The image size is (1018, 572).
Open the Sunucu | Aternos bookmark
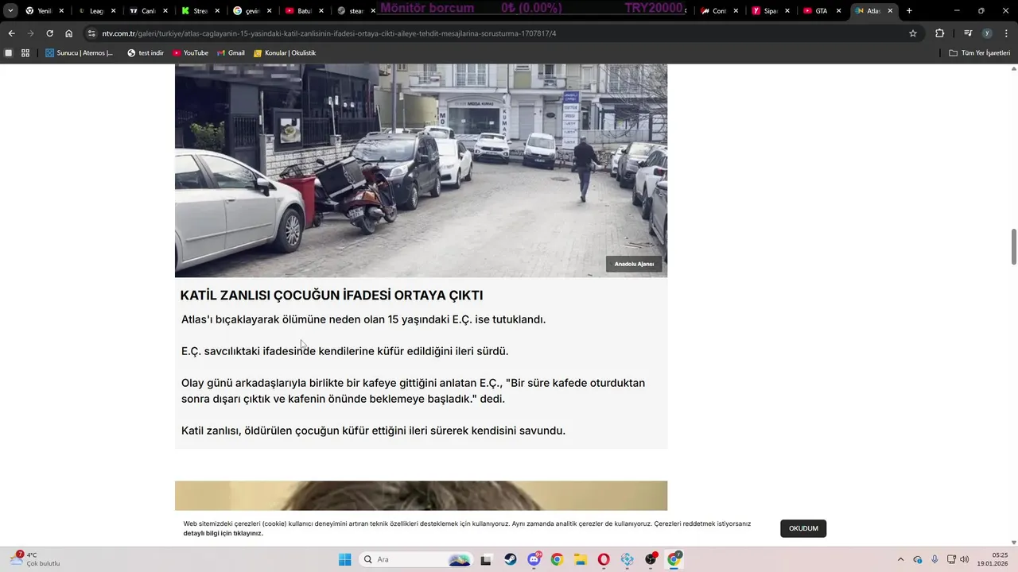[80, 53]
